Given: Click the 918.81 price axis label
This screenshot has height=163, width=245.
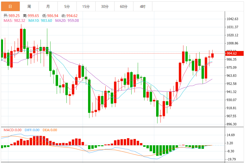Looking at the screenshot, I should [231, 108].
